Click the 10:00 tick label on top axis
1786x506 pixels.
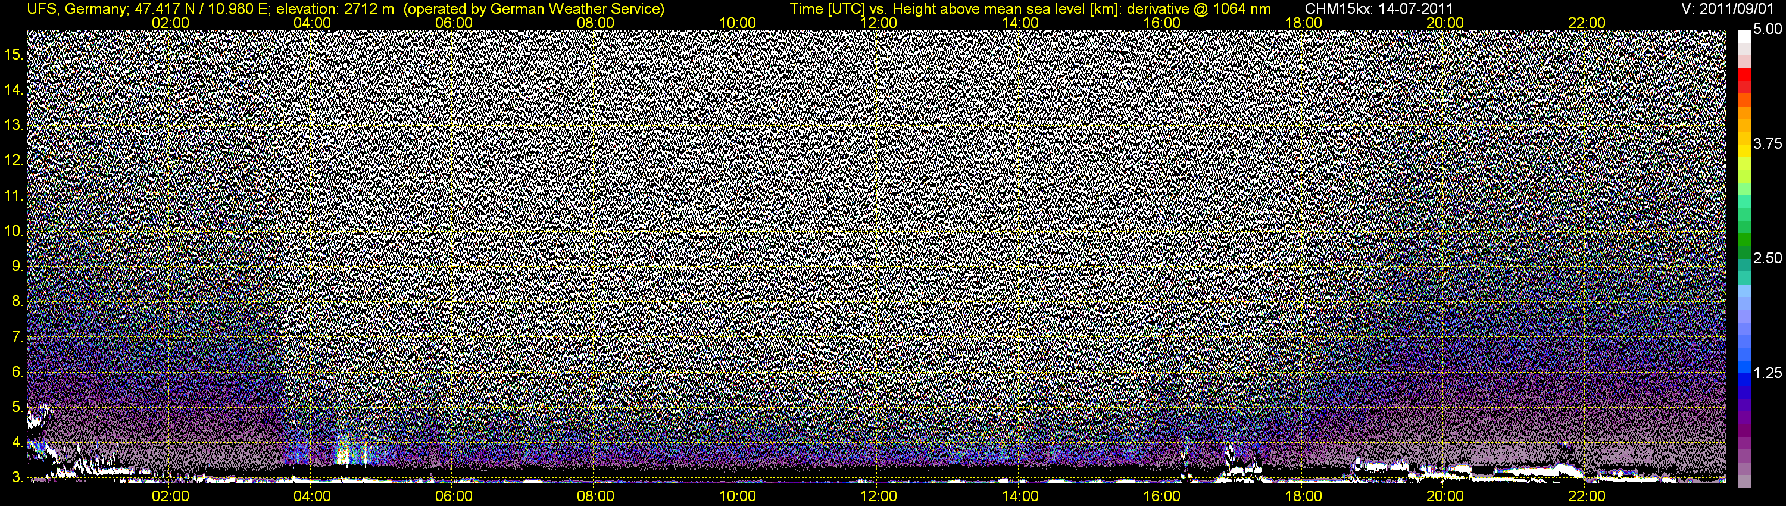point(737,23)
